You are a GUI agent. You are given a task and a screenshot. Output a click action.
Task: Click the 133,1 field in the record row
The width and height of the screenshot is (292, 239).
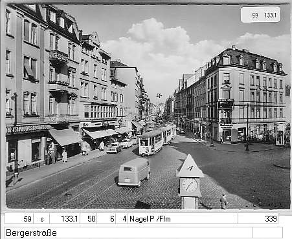[x=65, y=219]
